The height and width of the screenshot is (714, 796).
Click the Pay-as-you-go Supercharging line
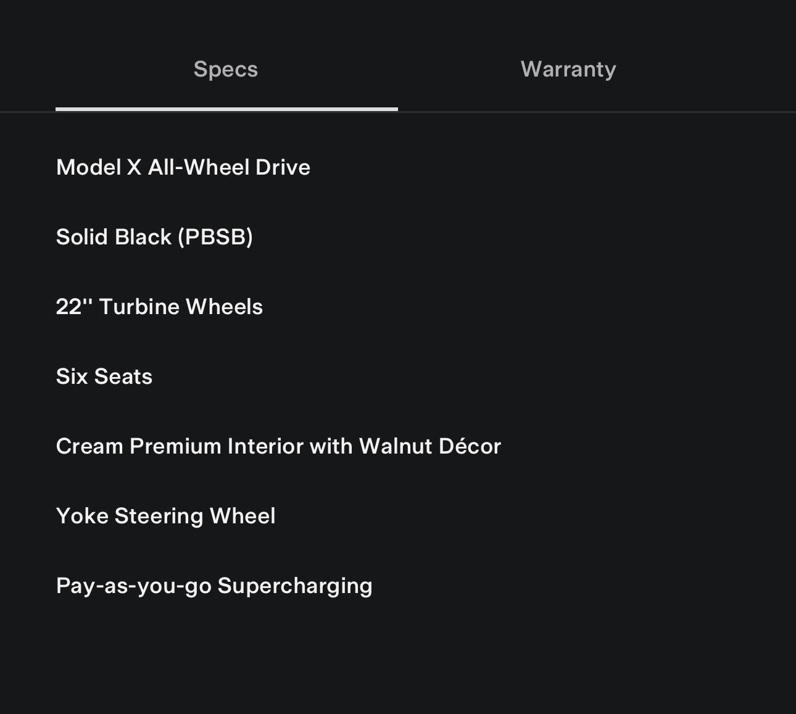214,586
